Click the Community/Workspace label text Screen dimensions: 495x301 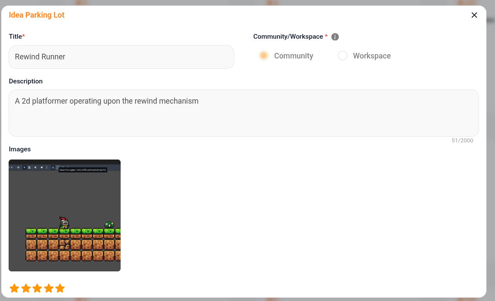(288, 37)
